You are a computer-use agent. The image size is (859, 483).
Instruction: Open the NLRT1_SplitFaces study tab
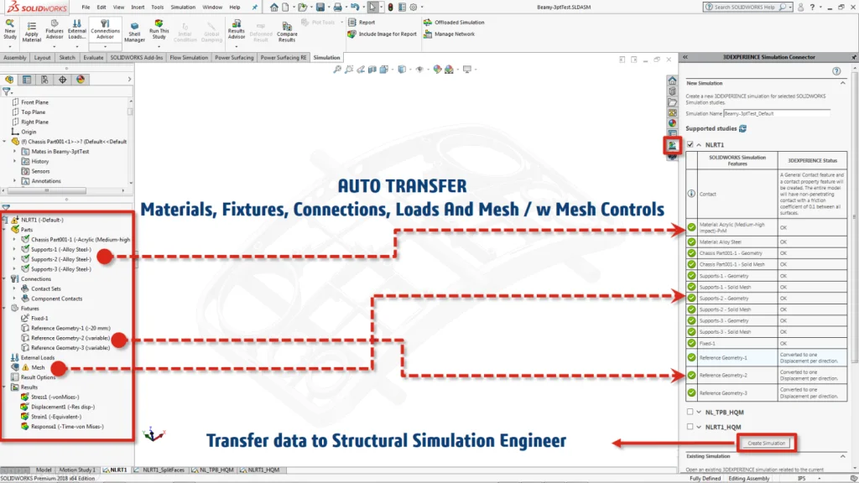point(159,470)
